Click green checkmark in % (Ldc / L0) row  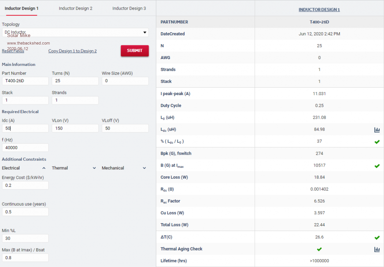377,142
